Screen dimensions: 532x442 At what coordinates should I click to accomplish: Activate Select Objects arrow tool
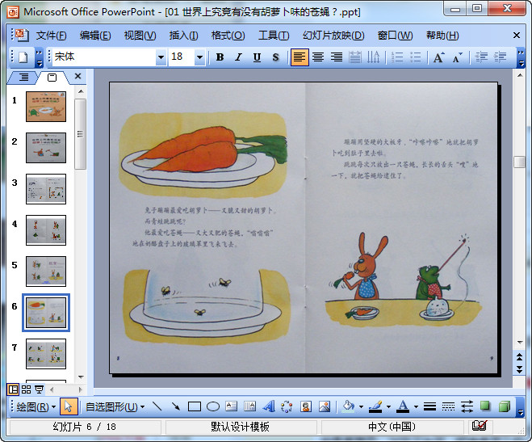click(x=69, y=406)
